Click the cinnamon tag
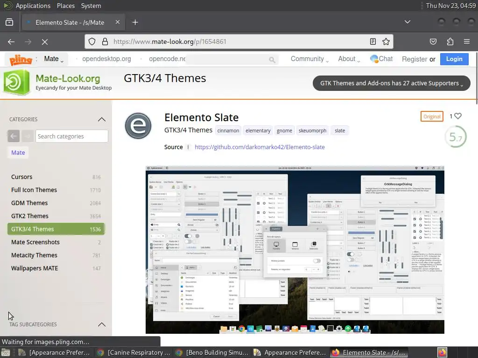The height and width of the screenshot is (358, 478). pos(228,131)
